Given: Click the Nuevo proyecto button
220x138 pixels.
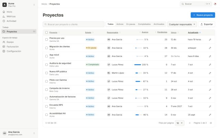Looking at the screenshot, I should [x=203, y=15].
